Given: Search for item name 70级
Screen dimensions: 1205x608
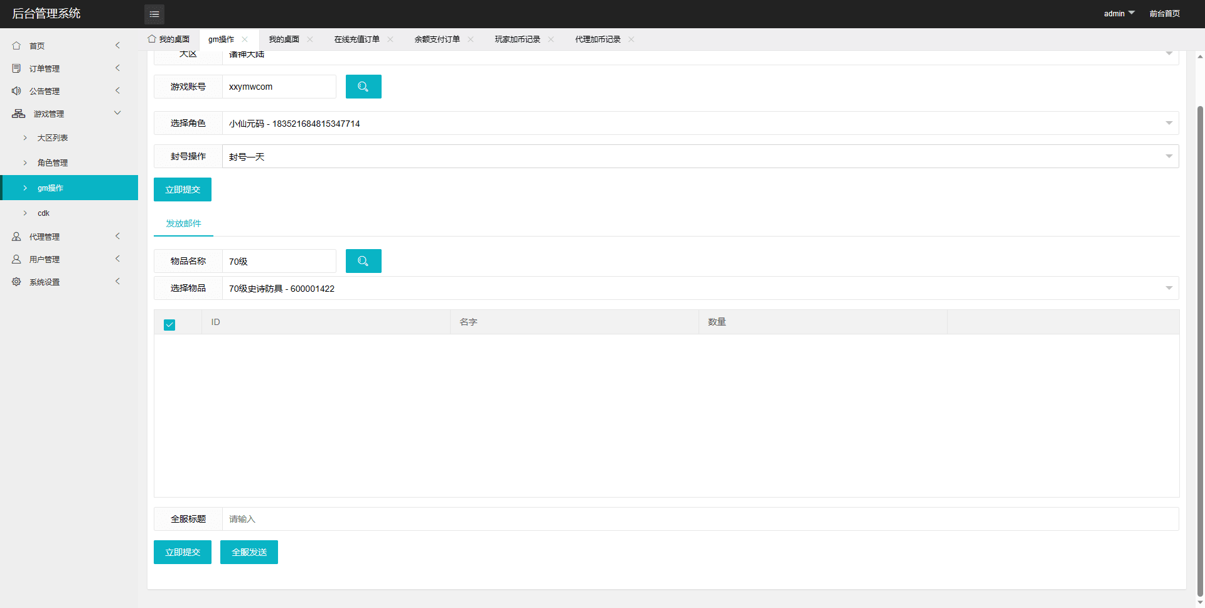Looking at the screenshot, I should click(x=363, y=261).
